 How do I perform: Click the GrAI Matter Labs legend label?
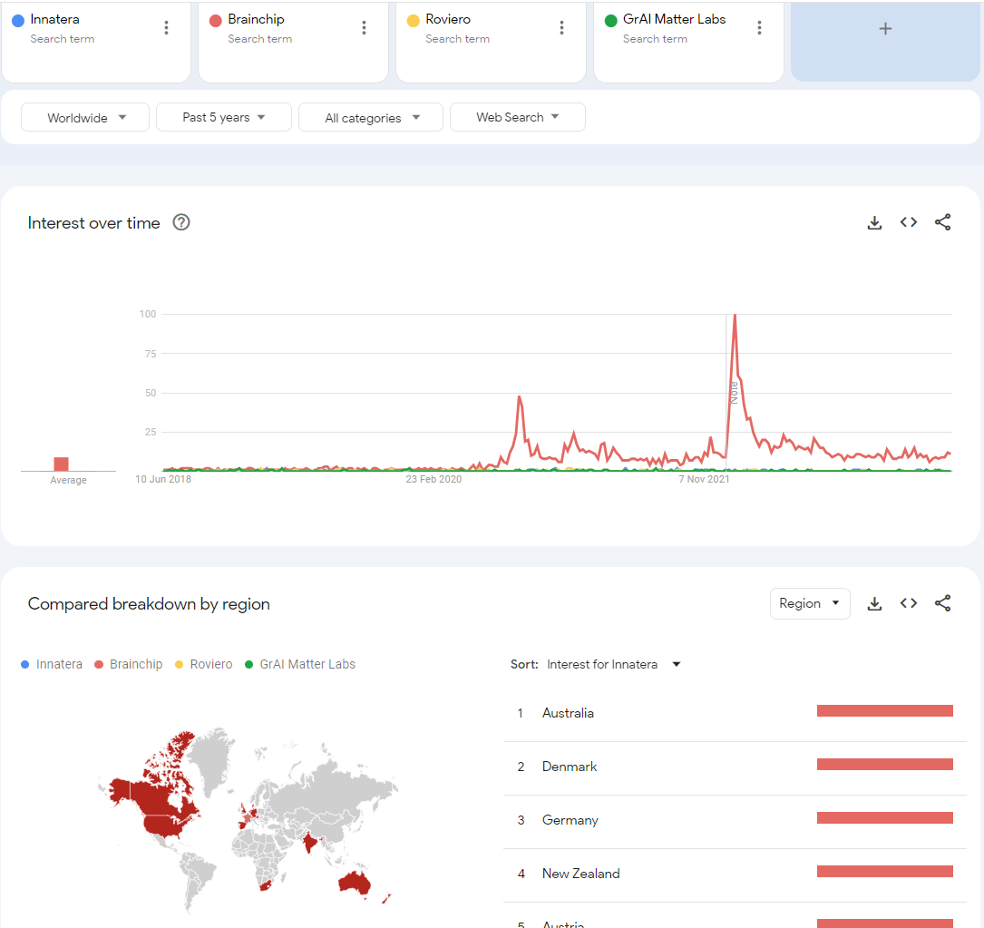point(307,664)
